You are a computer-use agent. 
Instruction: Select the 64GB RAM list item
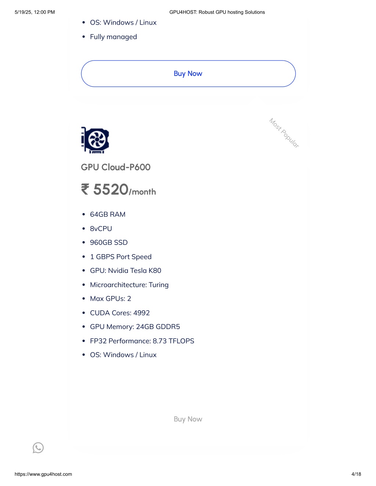[x=108, y=214]
